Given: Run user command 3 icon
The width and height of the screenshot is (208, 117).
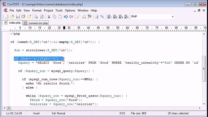Looking at the screenshot, I should (120, 17).
